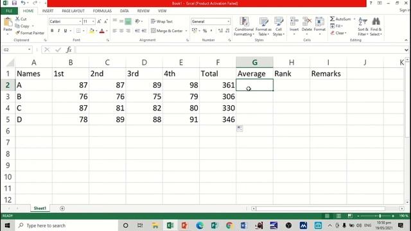Expand the formula bar chevron
The image size is (411, 231).
pos(406,50)
